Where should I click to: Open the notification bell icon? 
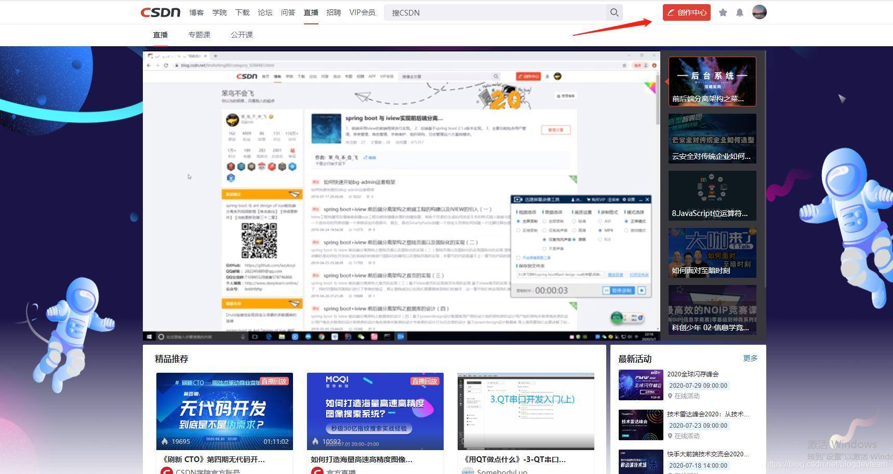740,12
